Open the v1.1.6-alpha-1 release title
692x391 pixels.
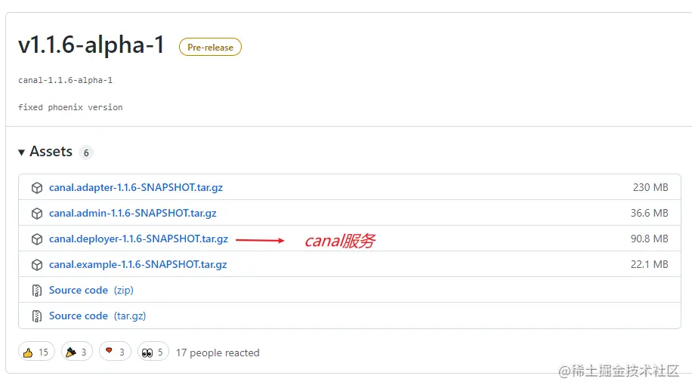pyautogui.click(x=91, y=45)
